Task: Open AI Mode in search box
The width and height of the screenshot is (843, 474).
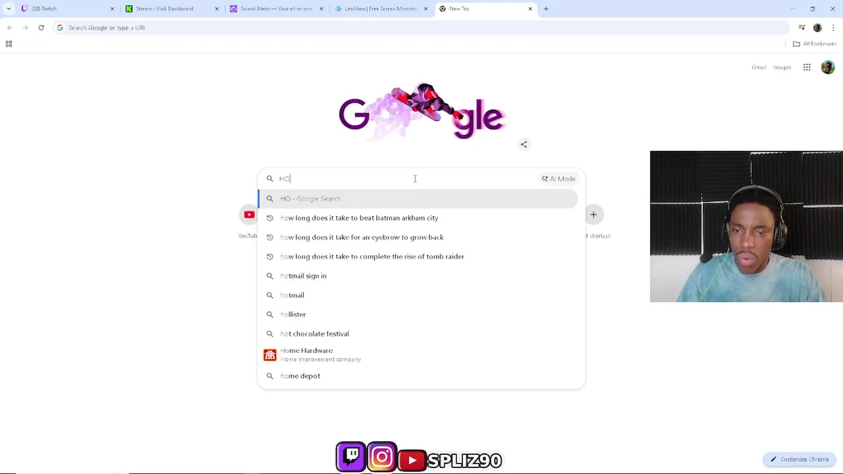Action: click(558, 178)
